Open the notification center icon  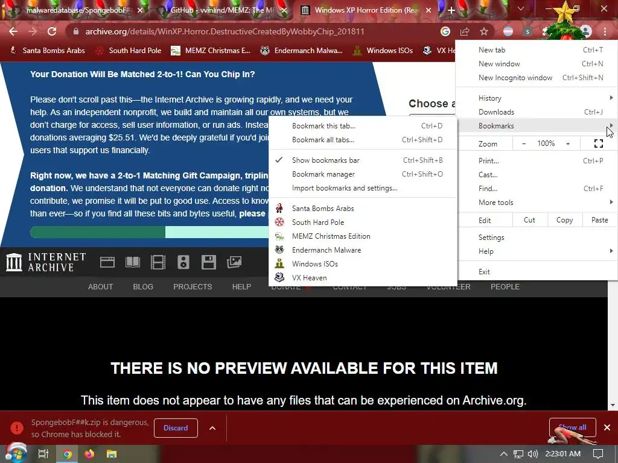click(598, 454)
